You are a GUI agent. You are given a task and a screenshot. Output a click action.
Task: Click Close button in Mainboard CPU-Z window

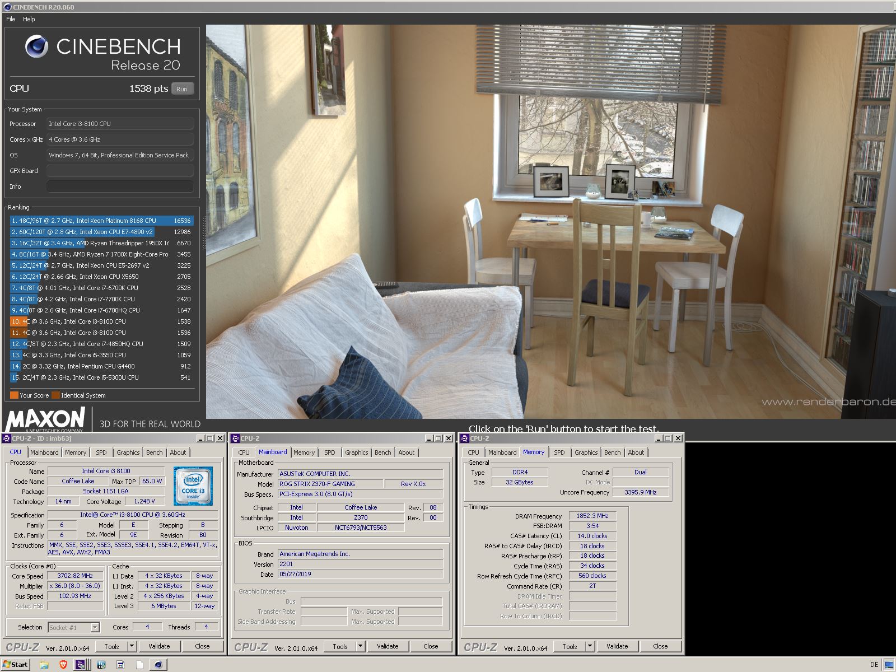[431, 646]
